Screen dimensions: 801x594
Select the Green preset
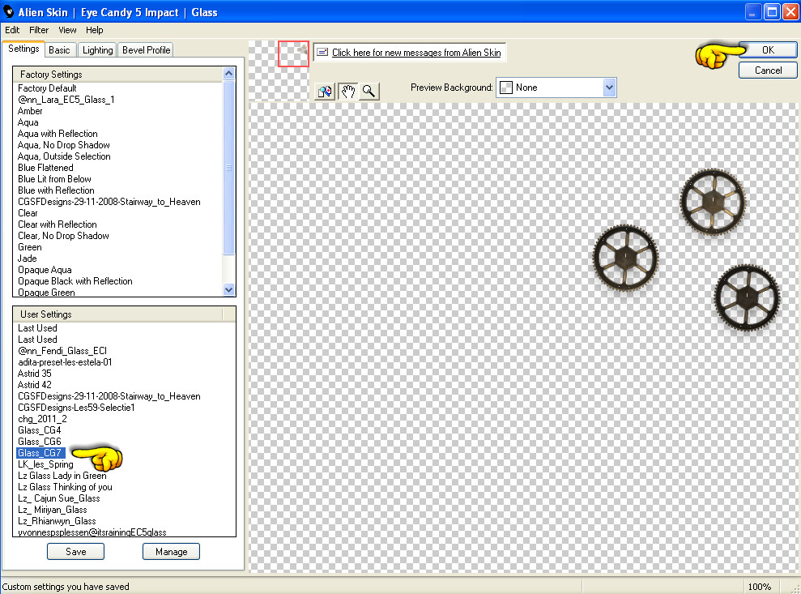point(30,247)
